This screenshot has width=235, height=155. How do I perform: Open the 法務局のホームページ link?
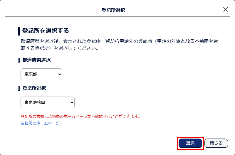coord(40,123)
